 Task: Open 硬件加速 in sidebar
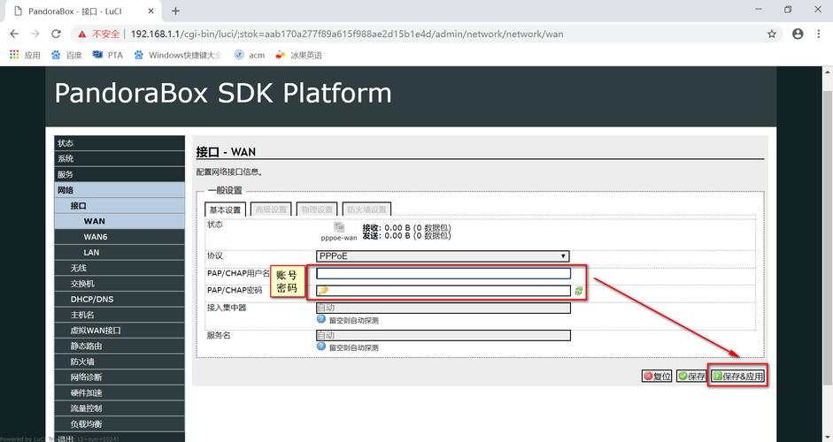pyautogui.click(x=120, y=392)
